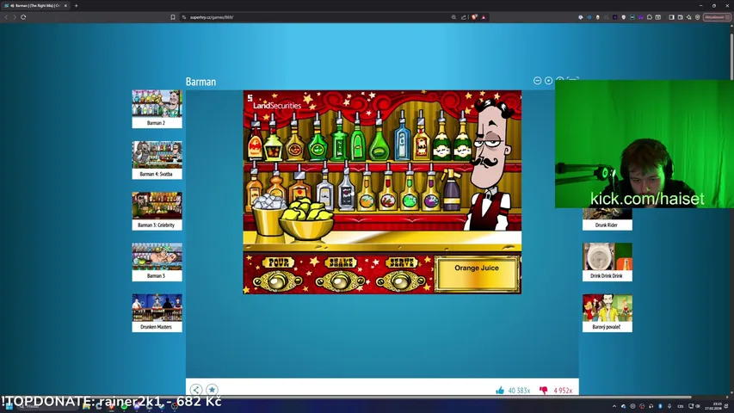Click the zoom magnifier icon in address bar
734x413 pixels.
click(453, 17)
